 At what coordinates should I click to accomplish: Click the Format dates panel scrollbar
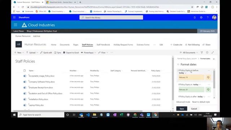click(x=214, y=79)
